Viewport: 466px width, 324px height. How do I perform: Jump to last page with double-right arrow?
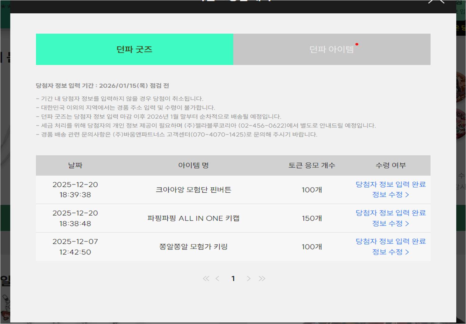(x=262, y=278)
